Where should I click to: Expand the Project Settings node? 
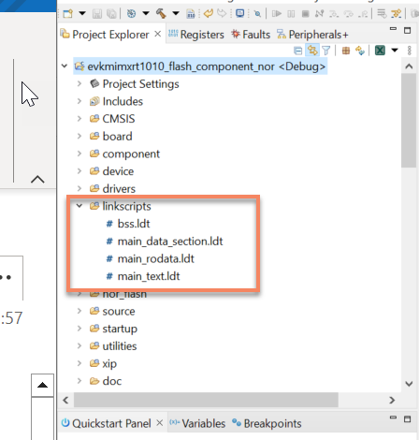tap(79, 83)
